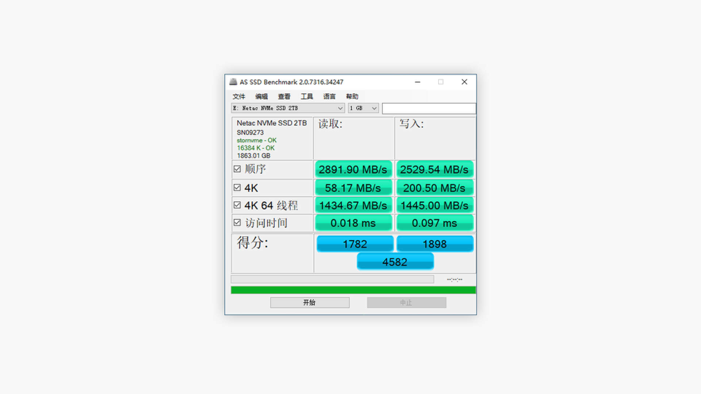Toggle the 4K test checkbox
Screen dimensions: 701x394
(x=237, y=188)
